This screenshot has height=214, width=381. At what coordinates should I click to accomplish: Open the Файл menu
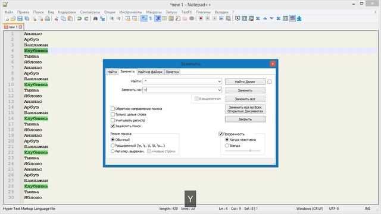[9, 12]
